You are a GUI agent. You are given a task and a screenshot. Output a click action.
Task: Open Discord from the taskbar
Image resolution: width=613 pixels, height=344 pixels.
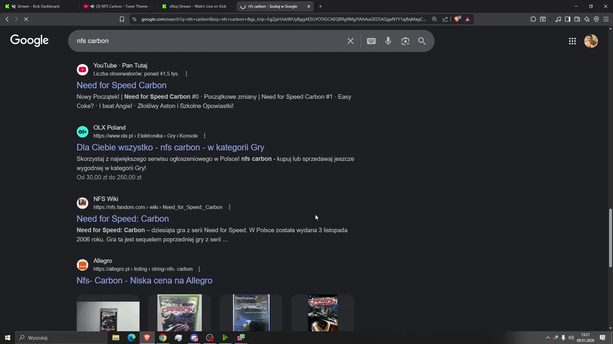tap(194, 338)
